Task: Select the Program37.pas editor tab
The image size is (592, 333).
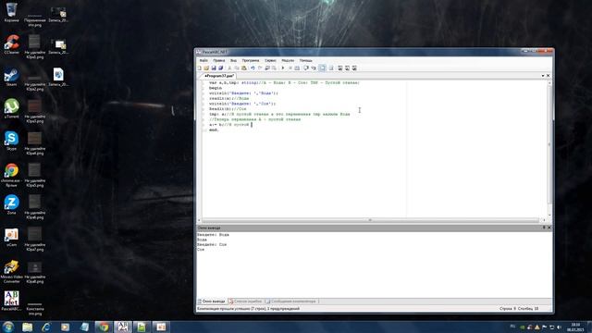Action: pyautogui.click(x=219, y=76)
